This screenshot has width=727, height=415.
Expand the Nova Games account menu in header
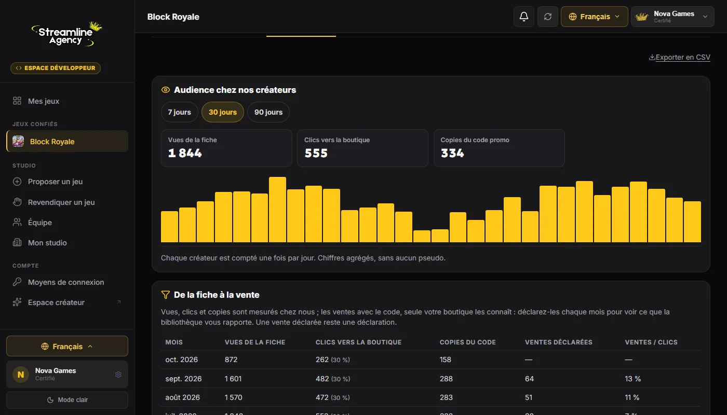point(672,17)
